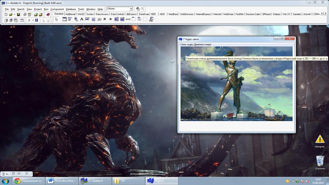Viewport: 329px width, 185px height.
Task: Pick the CheckBox component from the palette
Action: coord(105,19)
